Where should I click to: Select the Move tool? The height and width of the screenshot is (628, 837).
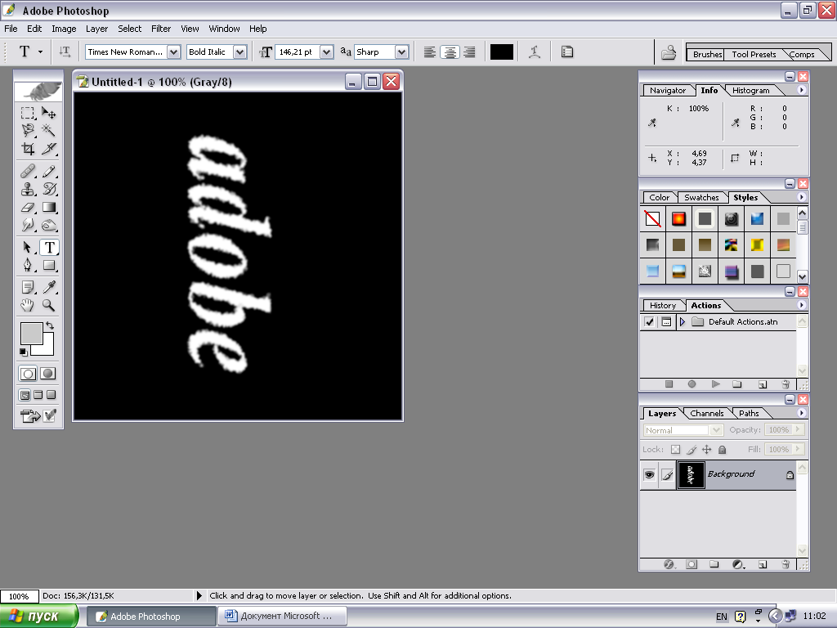48,113
